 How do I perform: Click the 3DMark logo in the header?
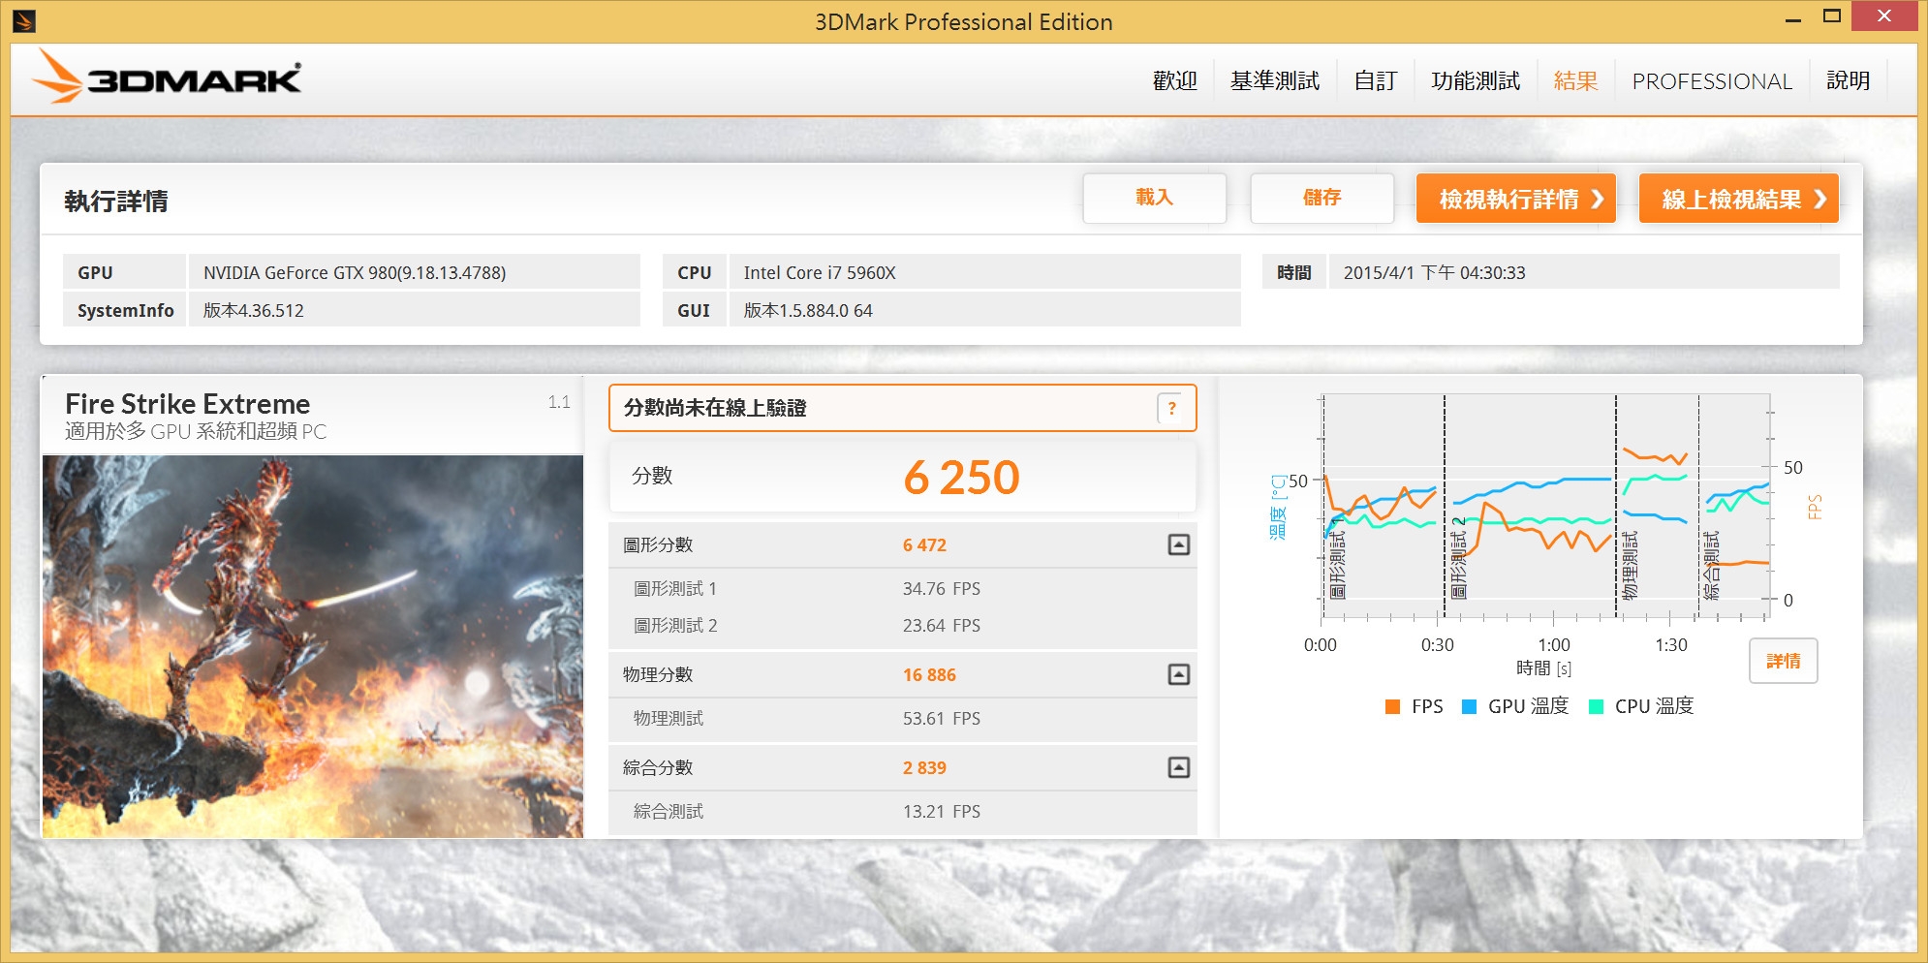[x=167, y=76]
